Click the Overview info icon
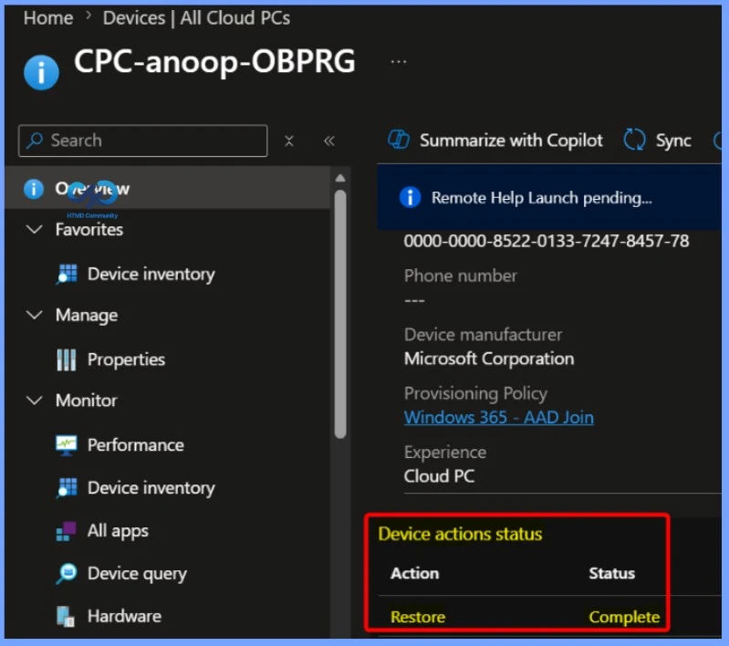The height and width of the screenshot is (646, 729). click(x=34, y=189)
